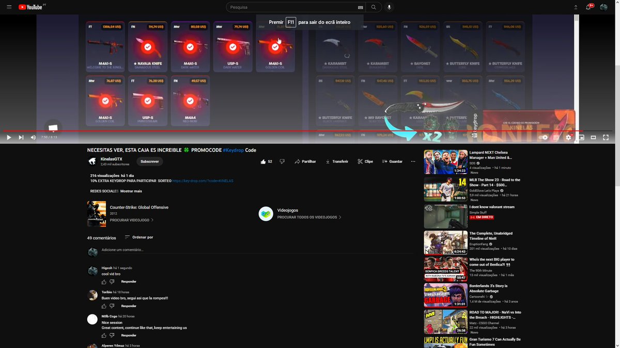Image resolution: width=620 pixels, height=348 pixels.
Task: Click the #Keydrop hashtag in title
Action: pyautogui.click(x=233, y=150)
